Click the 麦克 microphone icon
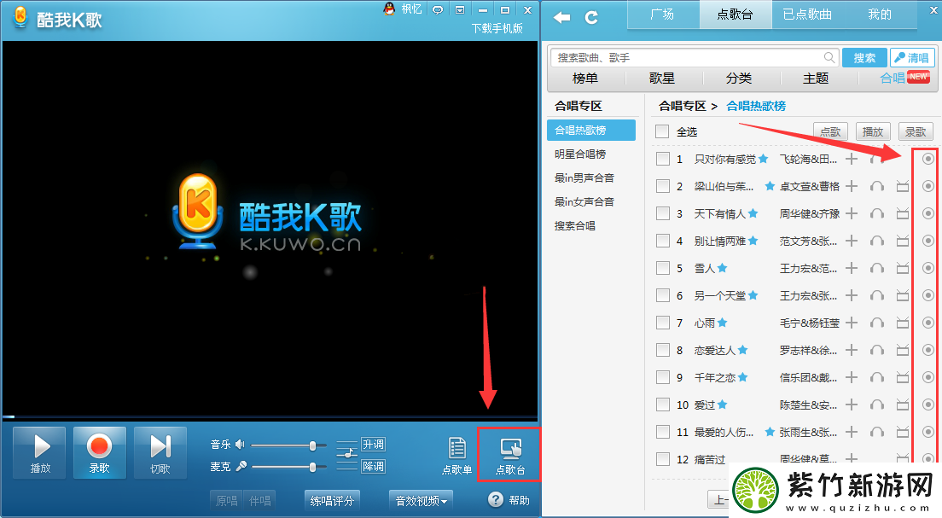 pos(241,466)
